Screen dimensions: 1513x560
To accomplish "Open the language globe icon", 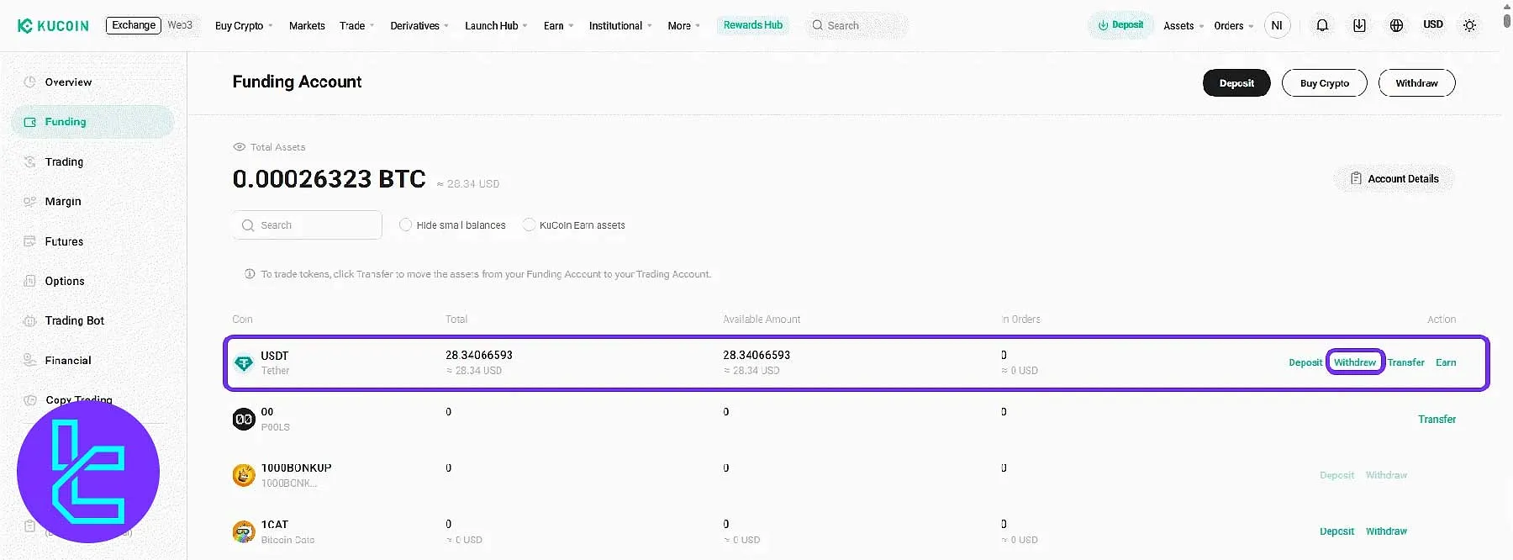I will coord(1396,25).
